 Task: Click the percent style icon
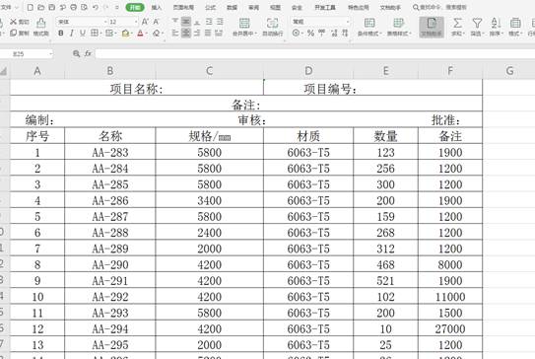pyautogui.click(x=310, y=34)
